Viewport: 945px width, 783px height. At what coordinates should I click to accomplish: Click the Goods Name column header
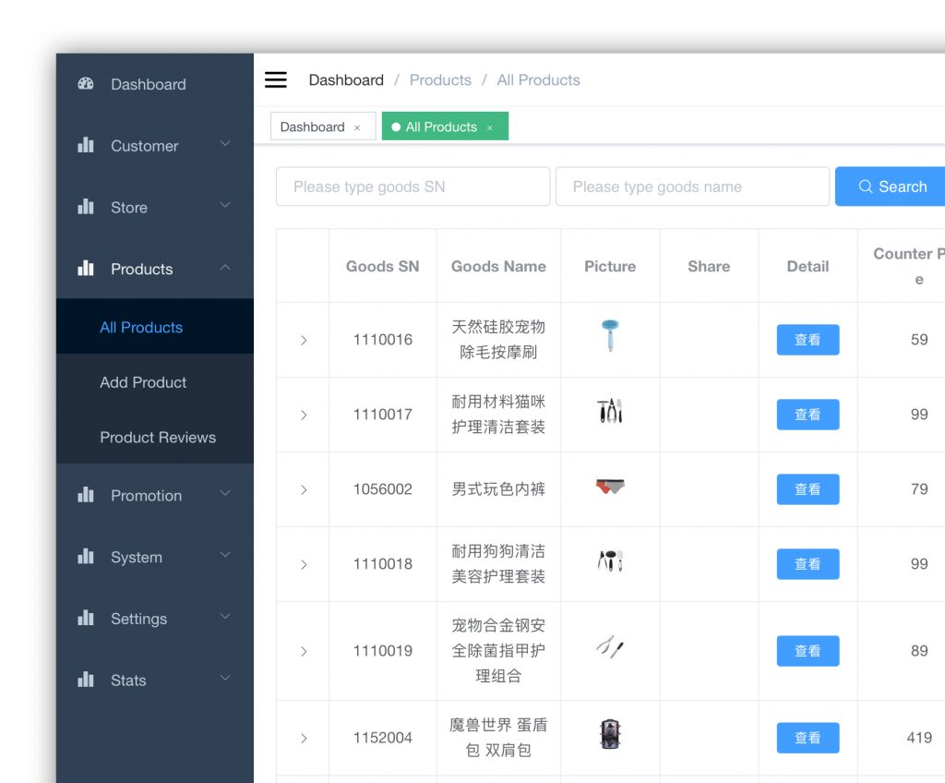pyautogui.click(x=498, y=266)
